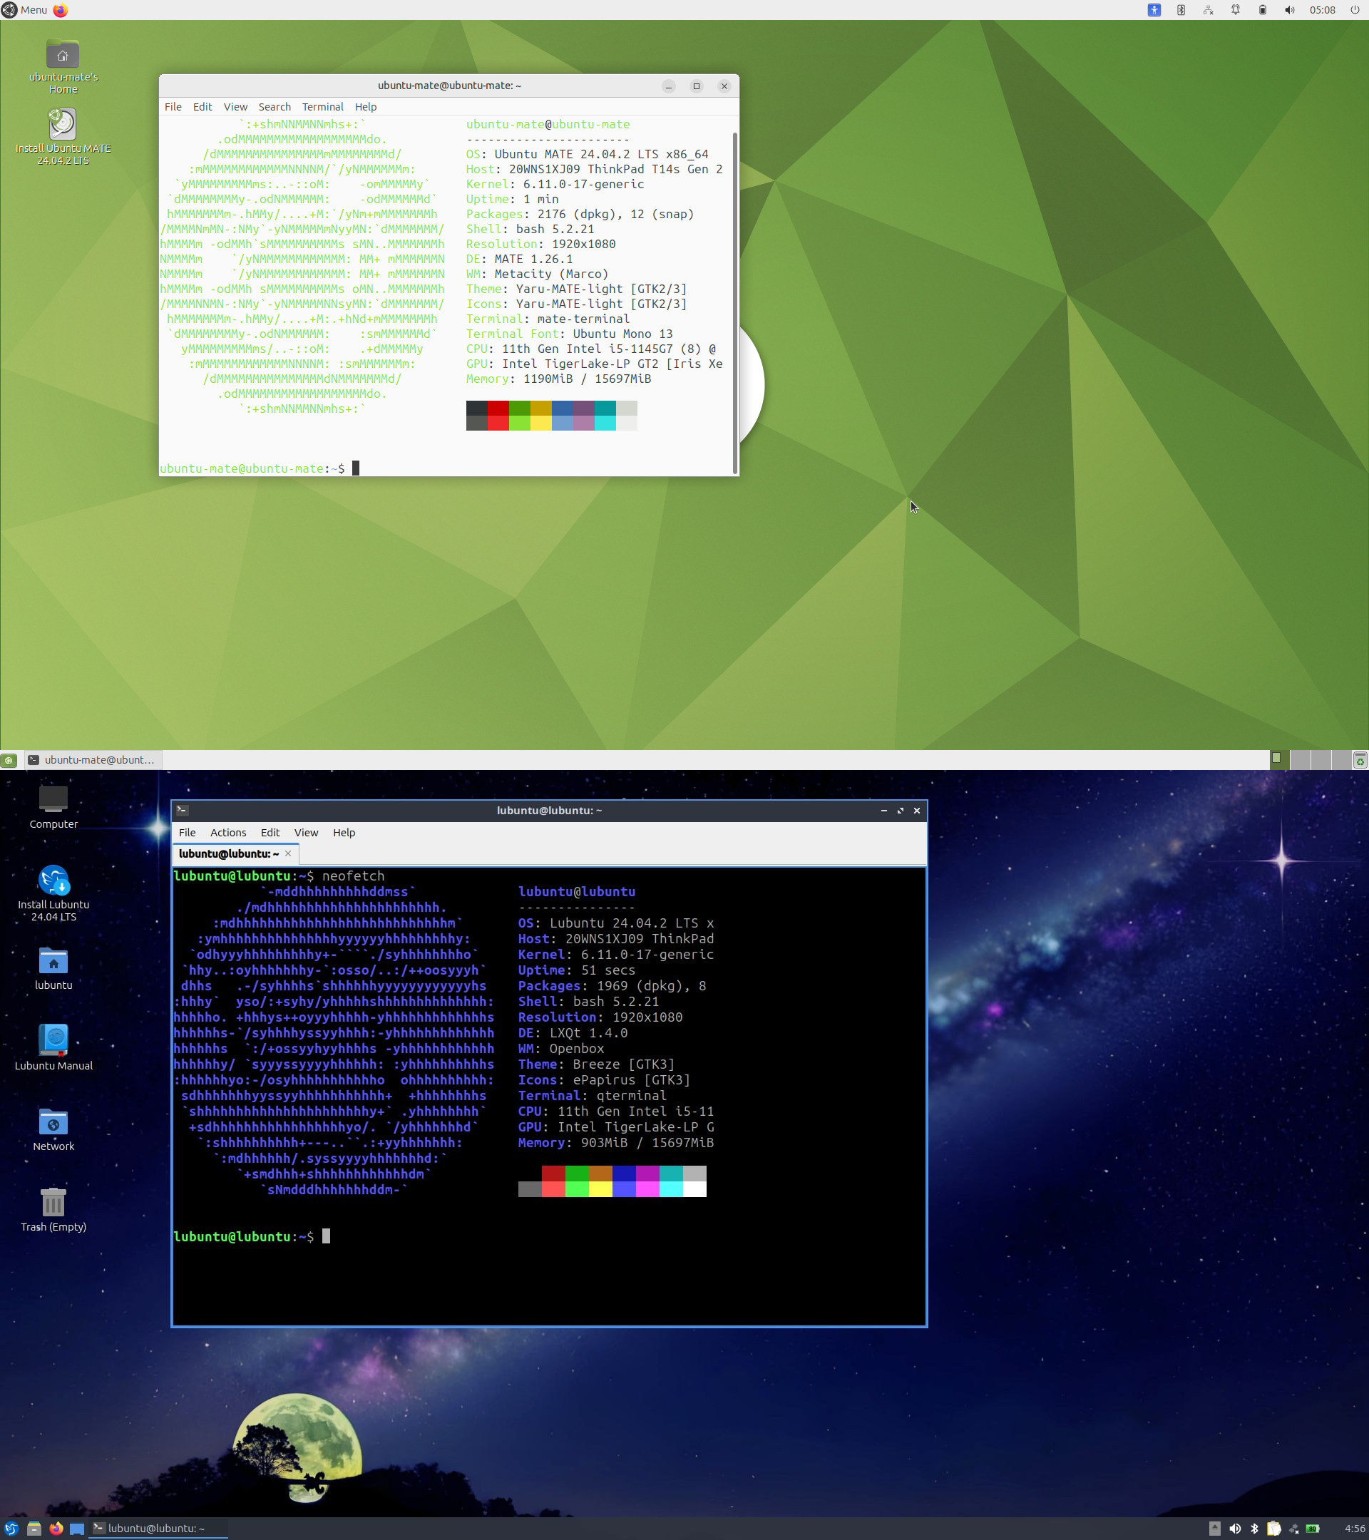Screen dimensions: 1369x1540
Task: Click "DE: LXQt 1.4.0" line in qterminal
Action: [x=573, y=1033]
